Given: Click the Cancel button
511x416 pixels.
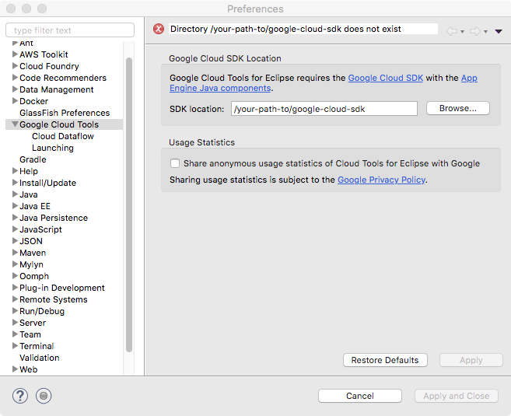Looking at the screenshot, I should point(360,396).
